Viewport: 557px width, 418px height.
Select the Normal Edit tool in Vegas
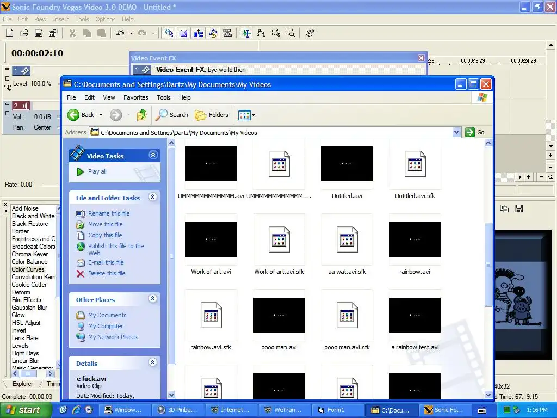click(246, 33)
